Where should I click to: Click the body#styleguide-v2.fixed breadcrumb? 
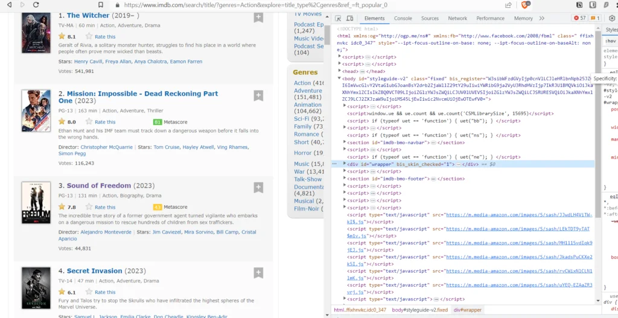(420, 310)
